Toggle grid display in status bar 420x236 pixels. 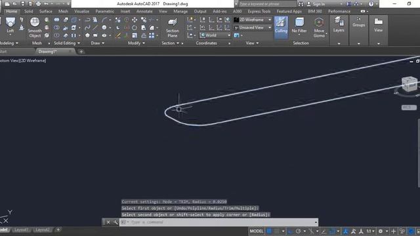click(269, 231)
